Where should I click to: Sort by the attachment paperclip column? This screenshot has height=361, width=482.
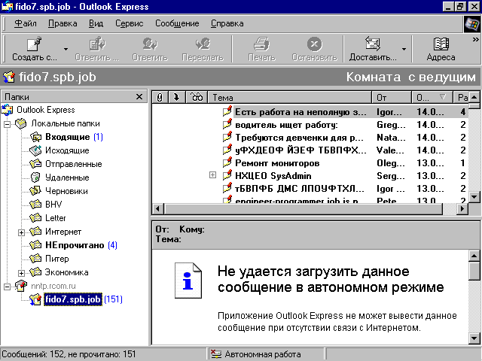tap(160, 97)
